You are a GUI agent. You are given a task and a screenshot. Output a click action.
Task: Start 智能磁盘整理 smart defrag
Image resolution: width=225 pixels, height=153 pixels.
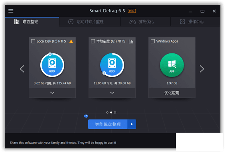[108, 124]
